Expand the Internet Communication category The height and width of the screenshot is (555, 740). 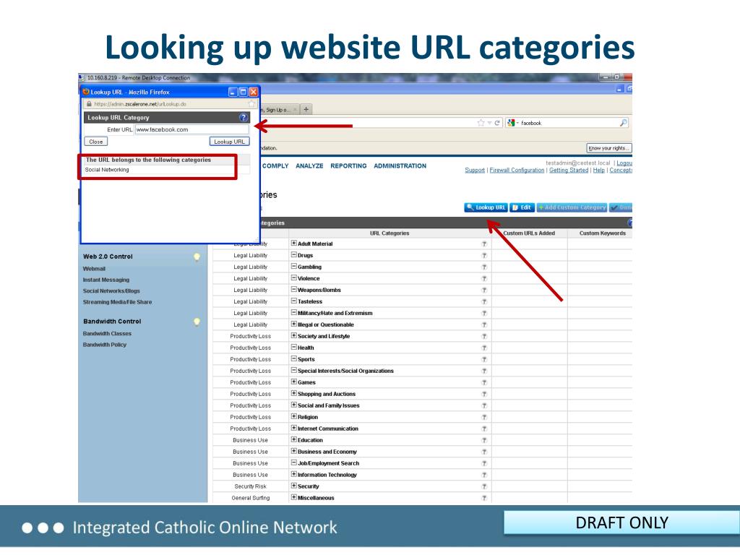coord(294,428)
